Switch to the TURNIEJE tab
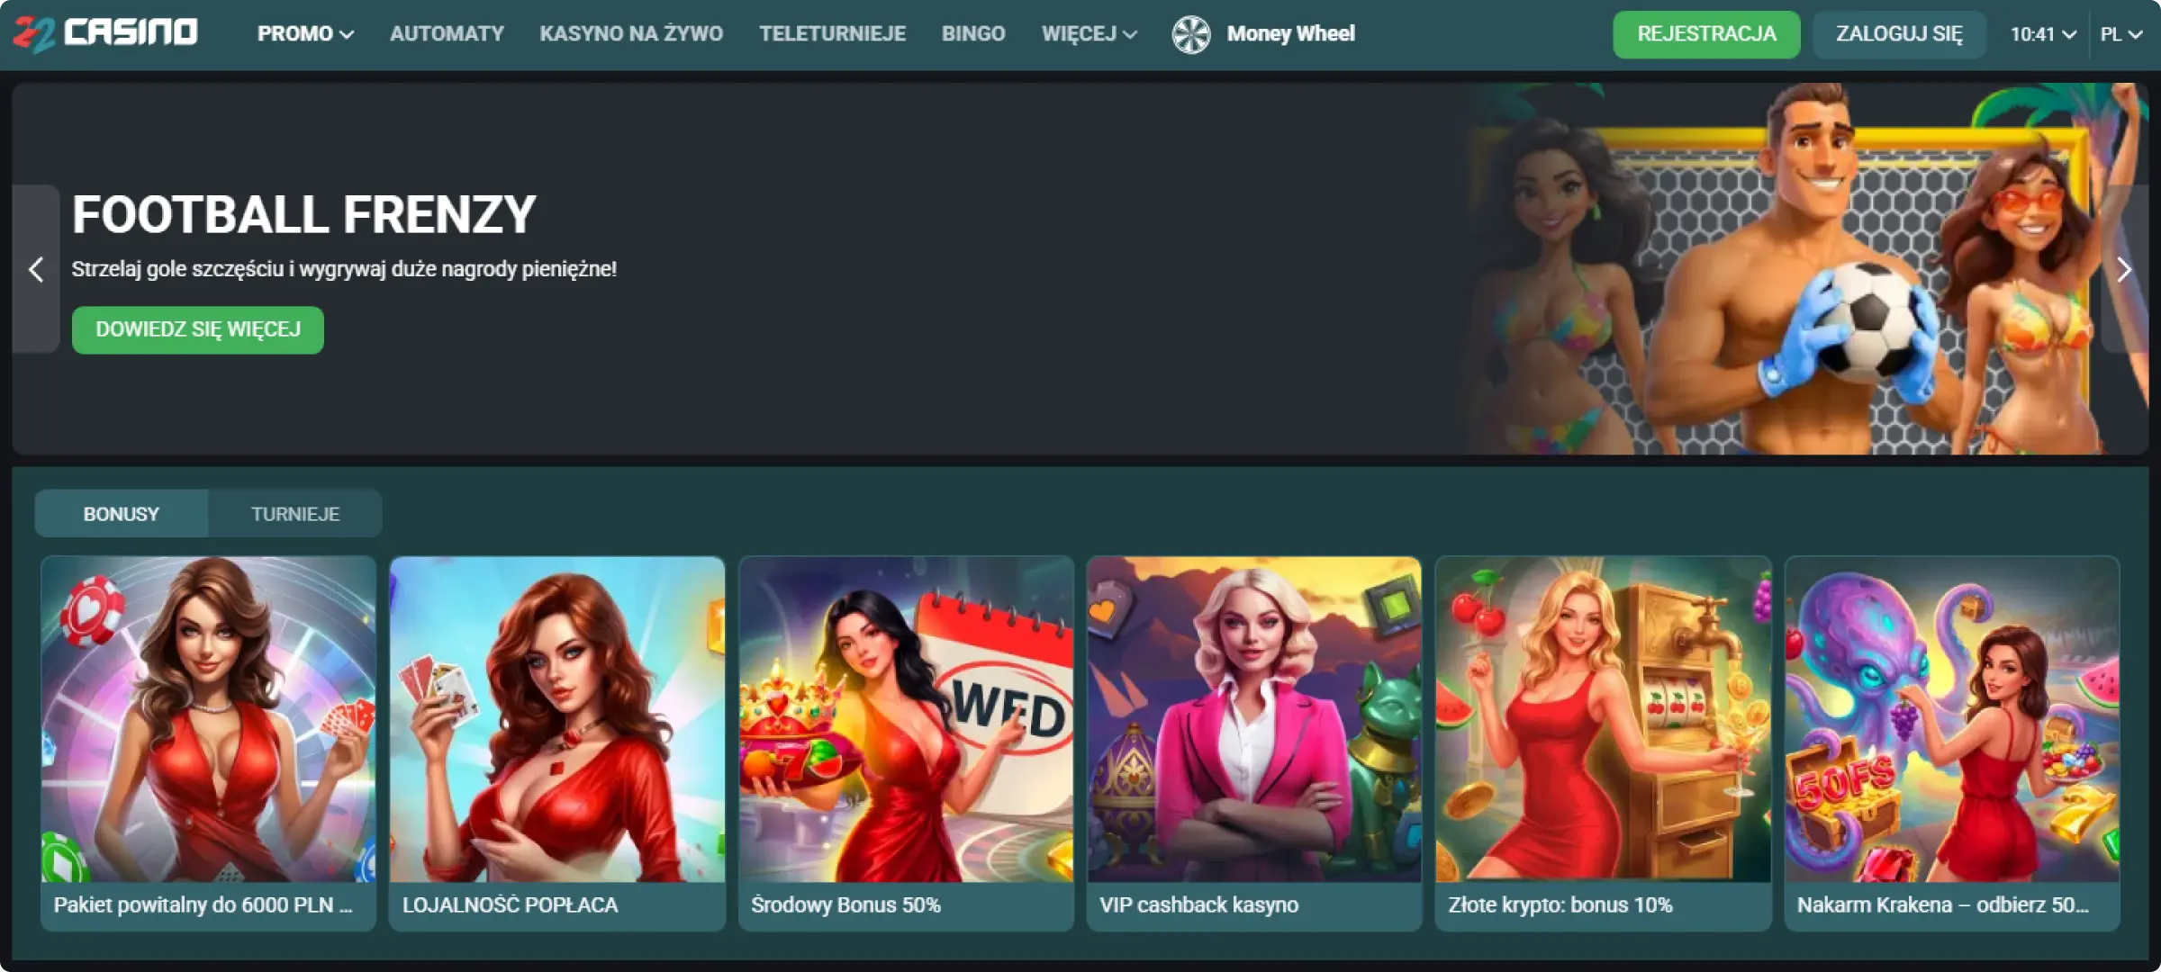Viewport: 2161px width, 972px height. click(x=295, y=514)
